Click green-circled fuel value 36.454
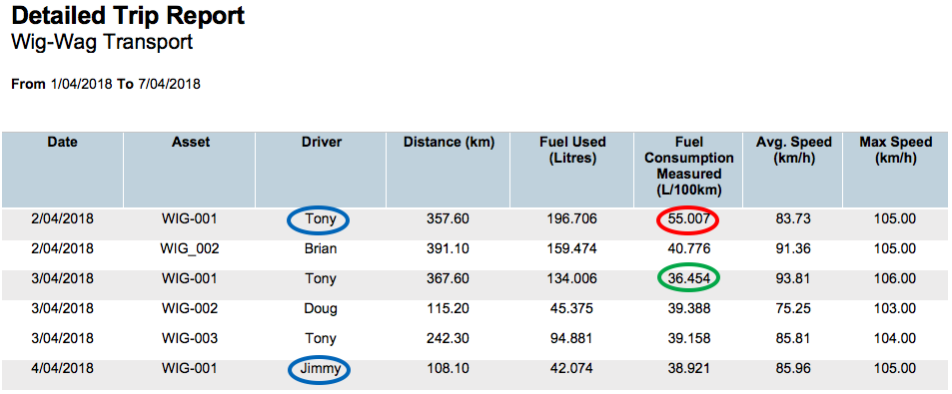Image resolution: width=952 pixels, height=394 pixels. 688,279
